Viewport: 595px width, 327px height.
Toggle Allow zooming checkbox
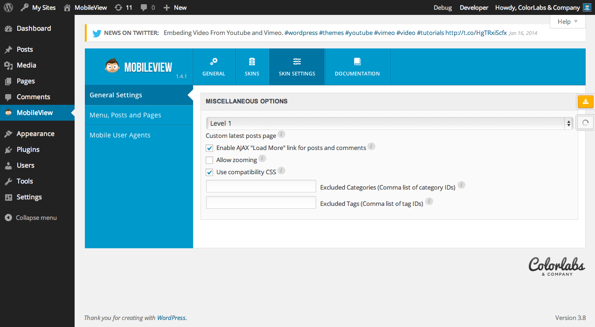pyautogui.click(x=209, y=160)
